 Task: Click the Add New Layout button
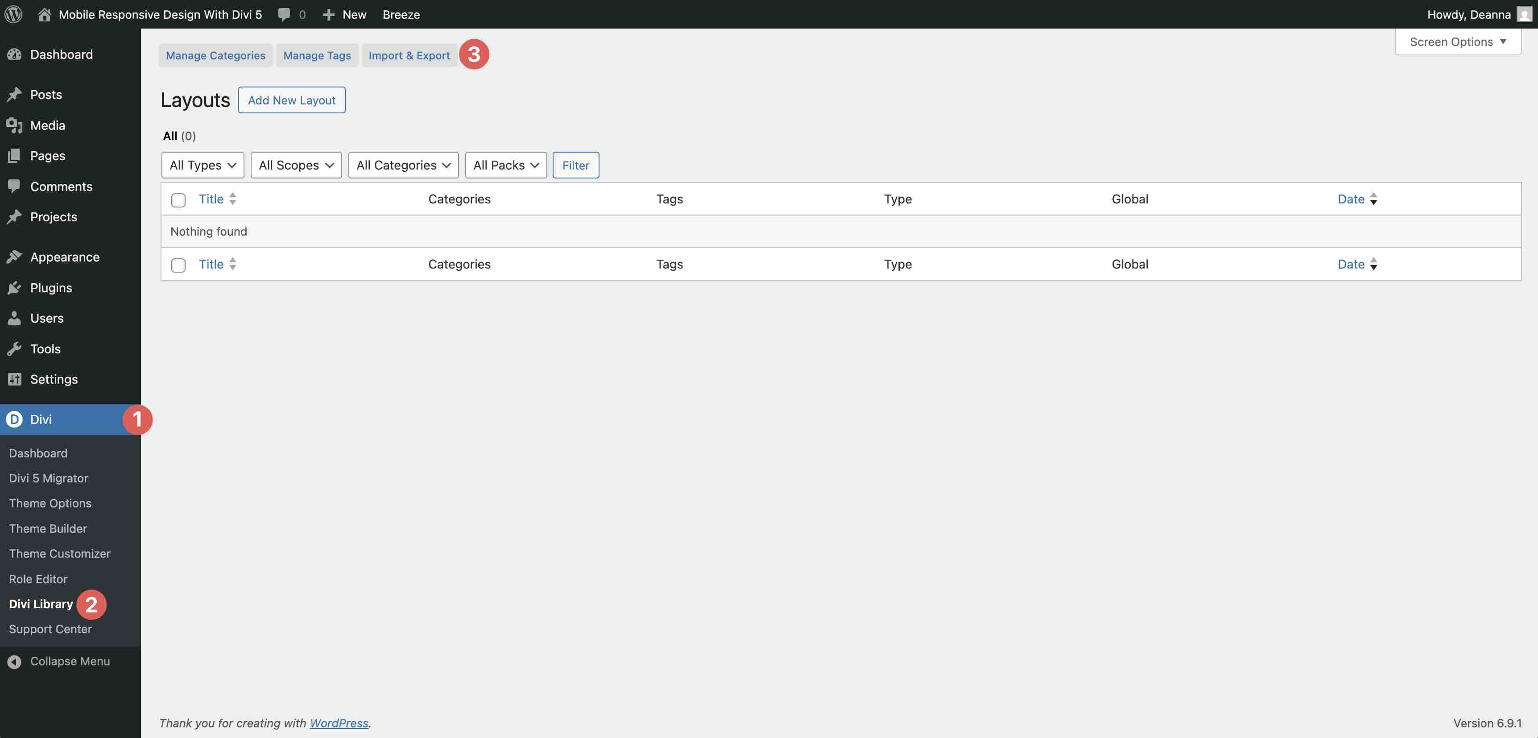(291, 100)
